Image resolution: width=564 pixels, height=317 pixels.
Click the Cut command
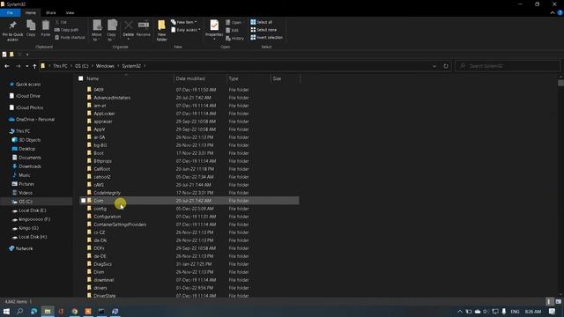[61, 22]
